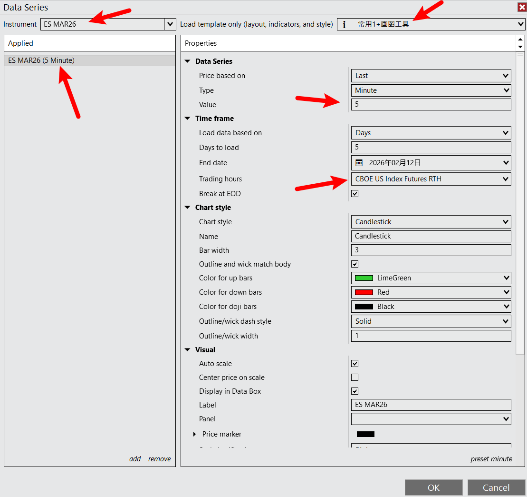
Task: Click the calendar icon in End date
Action: (x=359, y=163)
